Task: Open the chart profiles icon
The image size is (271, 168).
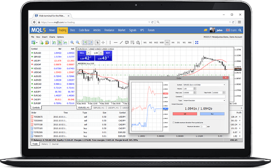Action: tap(47, 43)
